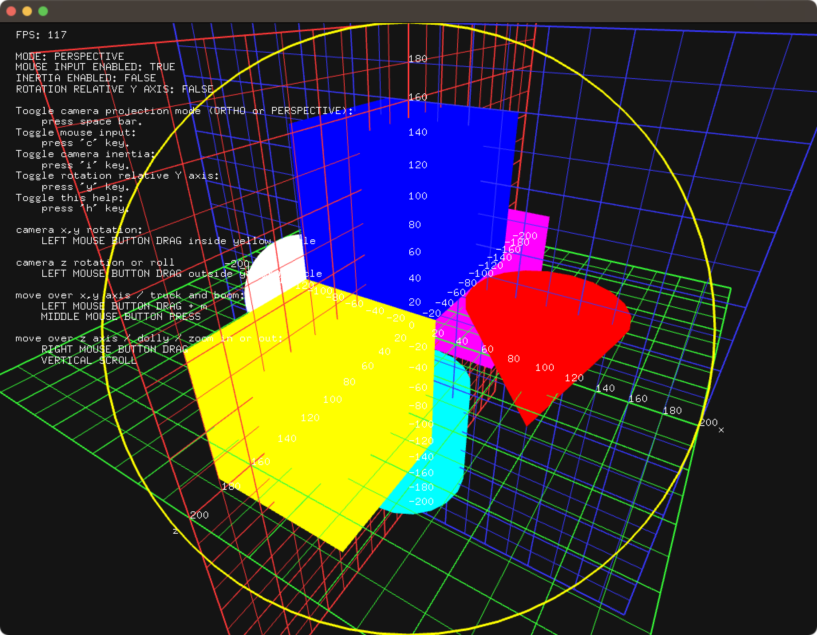Click the FPS counter text
The height and width of the screenshot is (635, 817).
41,35
